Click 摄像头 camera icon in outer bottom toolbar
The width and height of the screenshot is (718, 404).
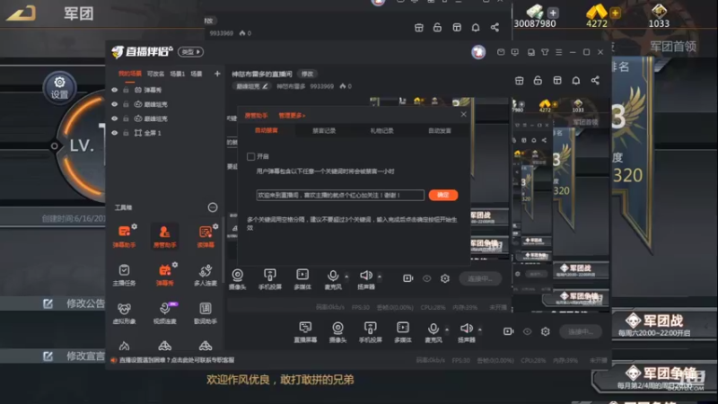338,332
